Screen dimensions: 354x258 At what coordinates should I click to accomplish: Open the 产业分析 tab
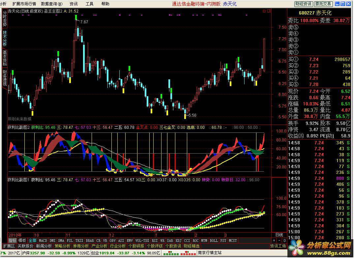[99, 246]
